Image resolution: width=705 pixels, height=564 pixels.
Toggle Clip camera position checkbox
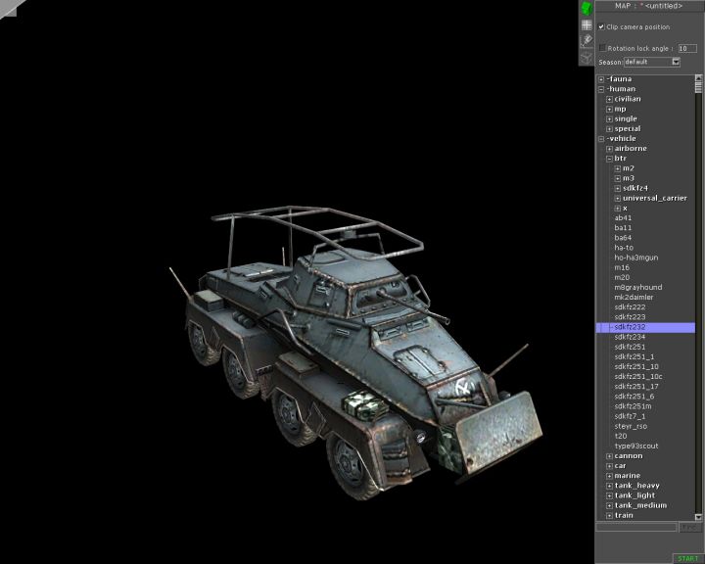pos(602,27)
